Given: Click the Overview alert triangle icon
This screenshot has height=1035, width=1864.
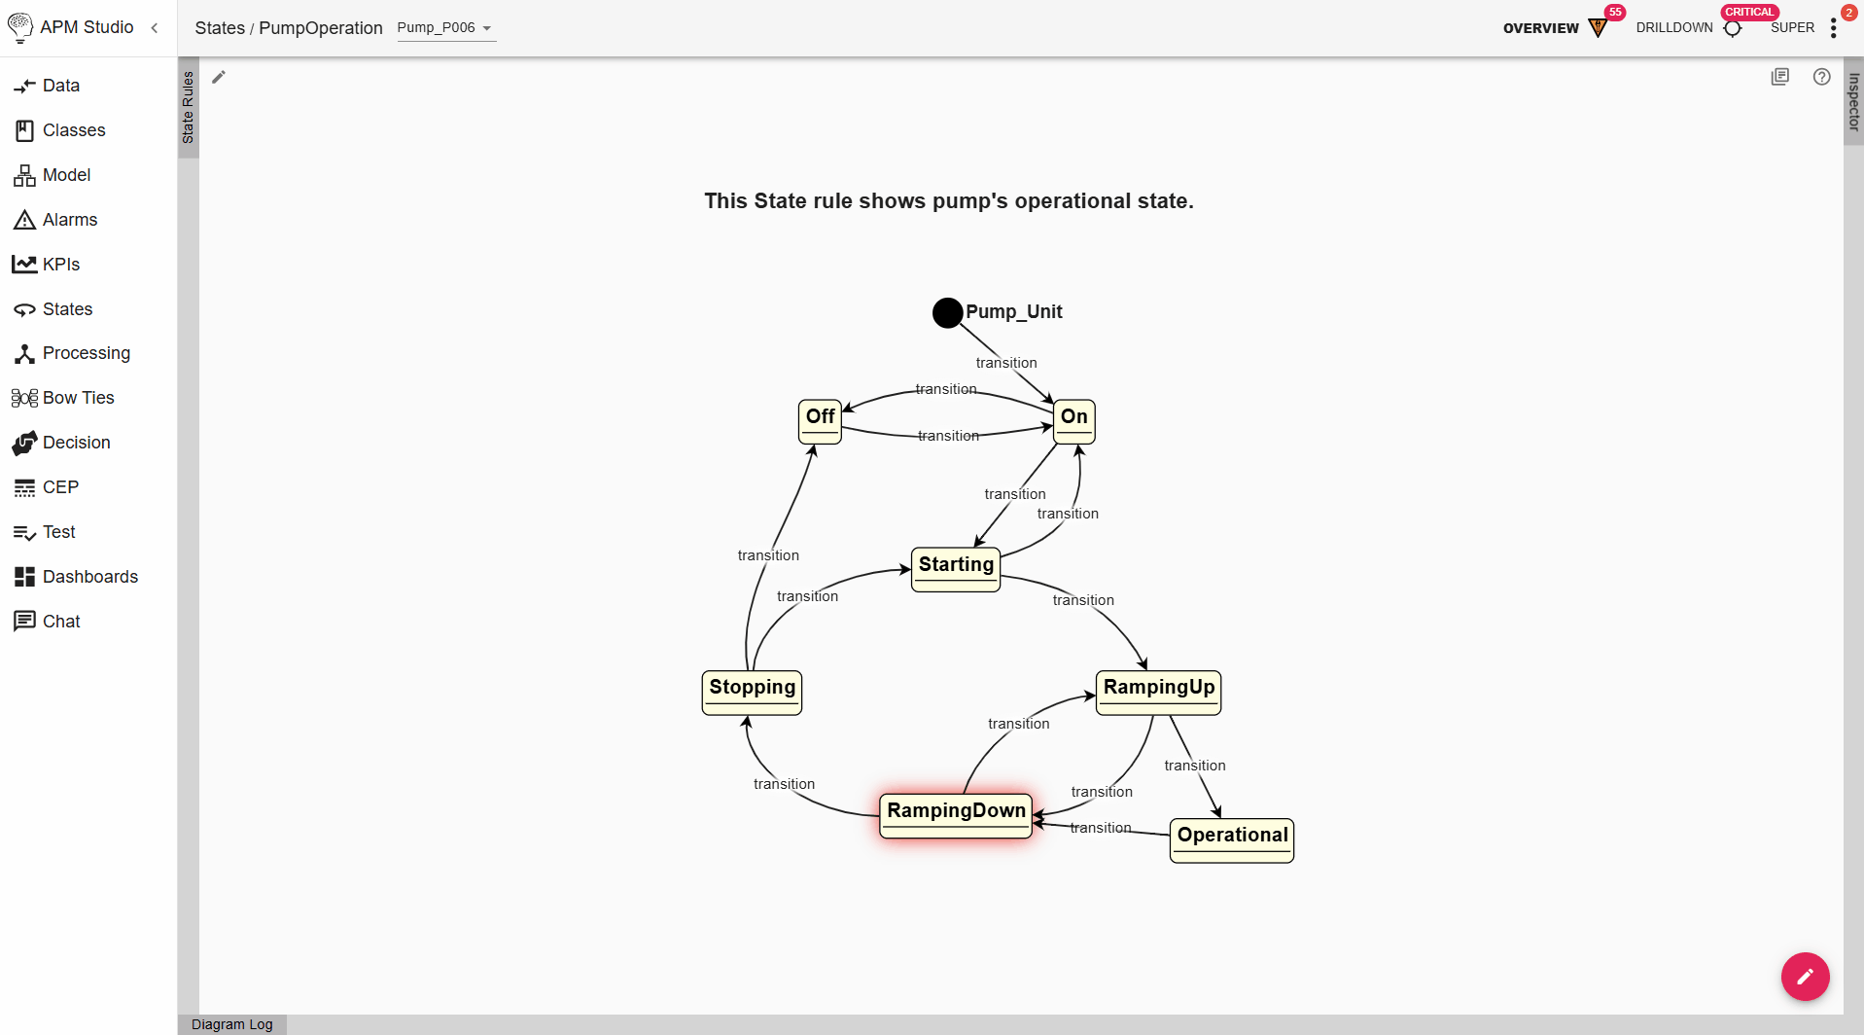Looking at the screenshot, I should pyautogui.click(x=1598, y=27).
